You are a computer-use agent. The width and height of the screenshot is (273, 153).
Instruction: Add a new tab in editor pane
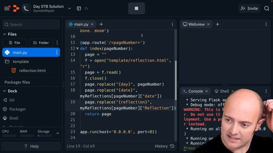[x=101, y=24]
